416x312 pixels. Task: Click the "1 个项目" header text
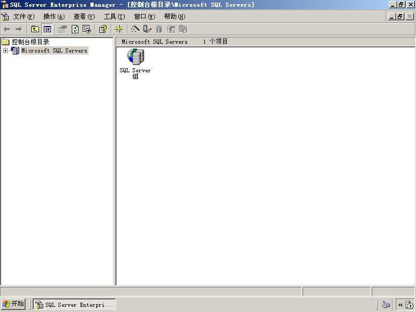[x=215, y=42]
